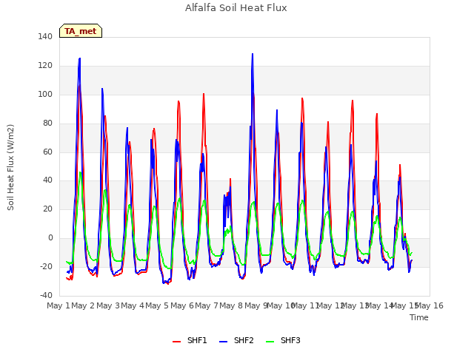The height and width of the screenshot is (355, 474).
Task: Click y-axis tick label 40
Action: pyautogui.click(x=47, y=180)
